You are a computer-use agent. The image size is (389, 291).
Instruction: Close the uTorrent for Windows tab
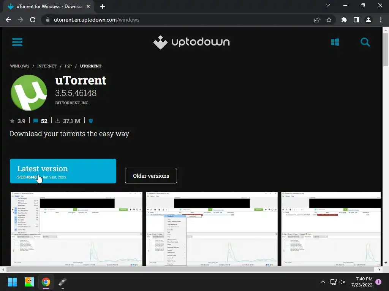coord(88,6)
